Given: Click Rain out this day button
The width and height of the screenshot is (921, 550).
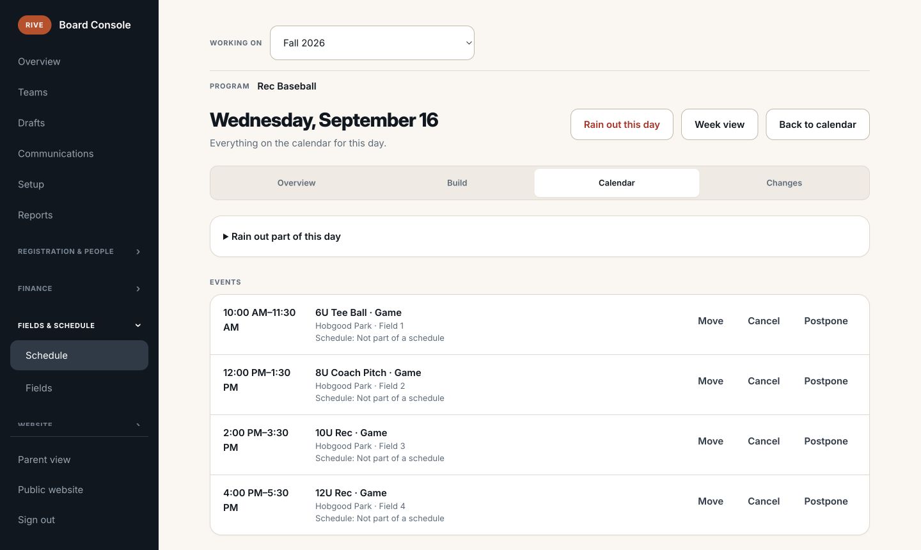Looking at the screenshot, I should tap(622, 125).
